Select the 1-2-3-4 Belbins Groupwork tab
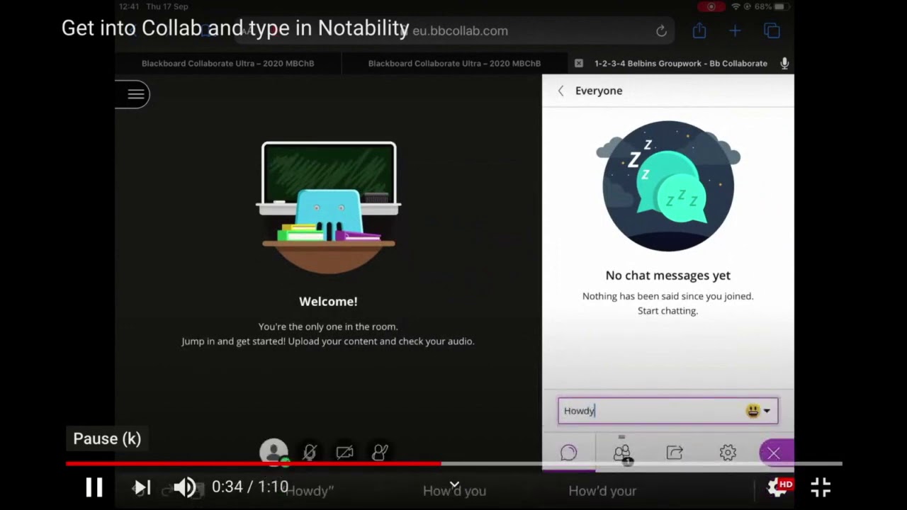This screenshot has width=907, height=510. click(681, 63)
